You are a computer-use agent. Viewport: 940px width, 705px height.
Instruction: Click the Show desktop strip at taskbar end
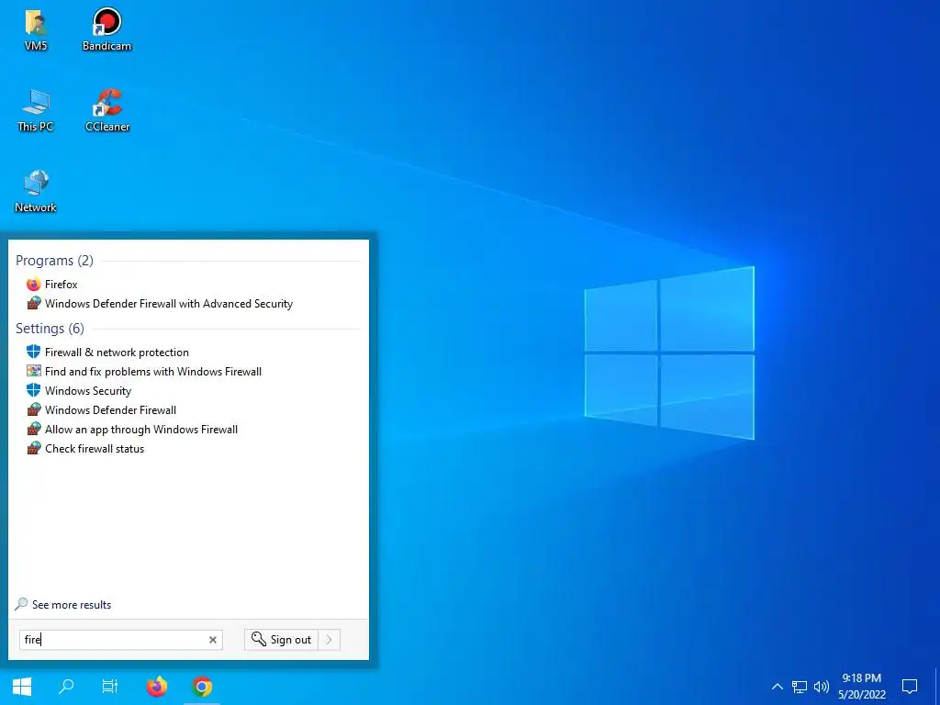click(937, 687)
